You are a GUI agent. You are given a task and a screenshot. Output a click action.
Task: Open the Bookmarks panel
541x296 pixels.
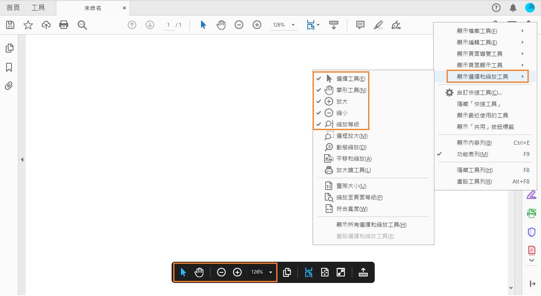pyautogui.click(x=9, y=67)
